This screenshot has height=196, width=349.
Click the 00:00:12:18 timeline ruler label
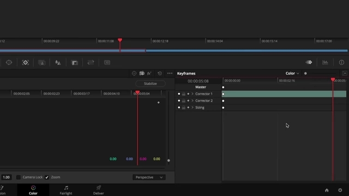click(x=160, y=41)
